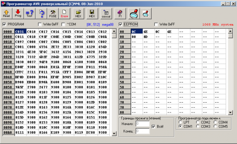Screen dimensions: 237x144
Task: Select program cell EC08
Action: tap(92, 133)
